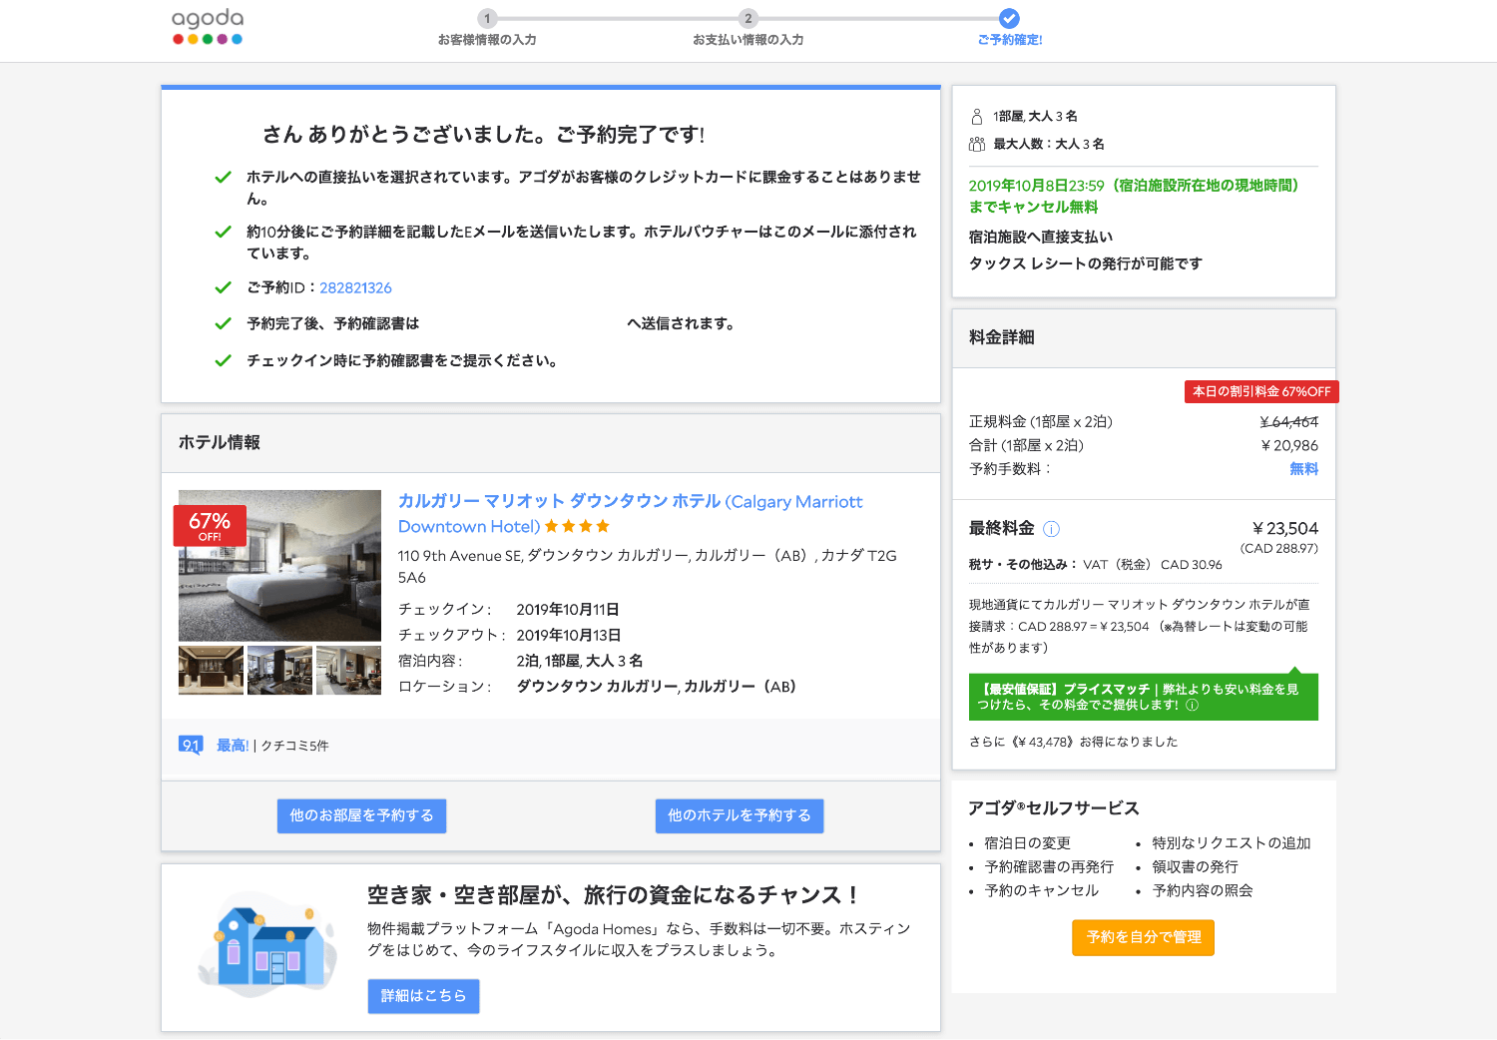Open booking ID 282821326 link
This screenshot has width=1497, height=1040.
click(x=355, y=286)
